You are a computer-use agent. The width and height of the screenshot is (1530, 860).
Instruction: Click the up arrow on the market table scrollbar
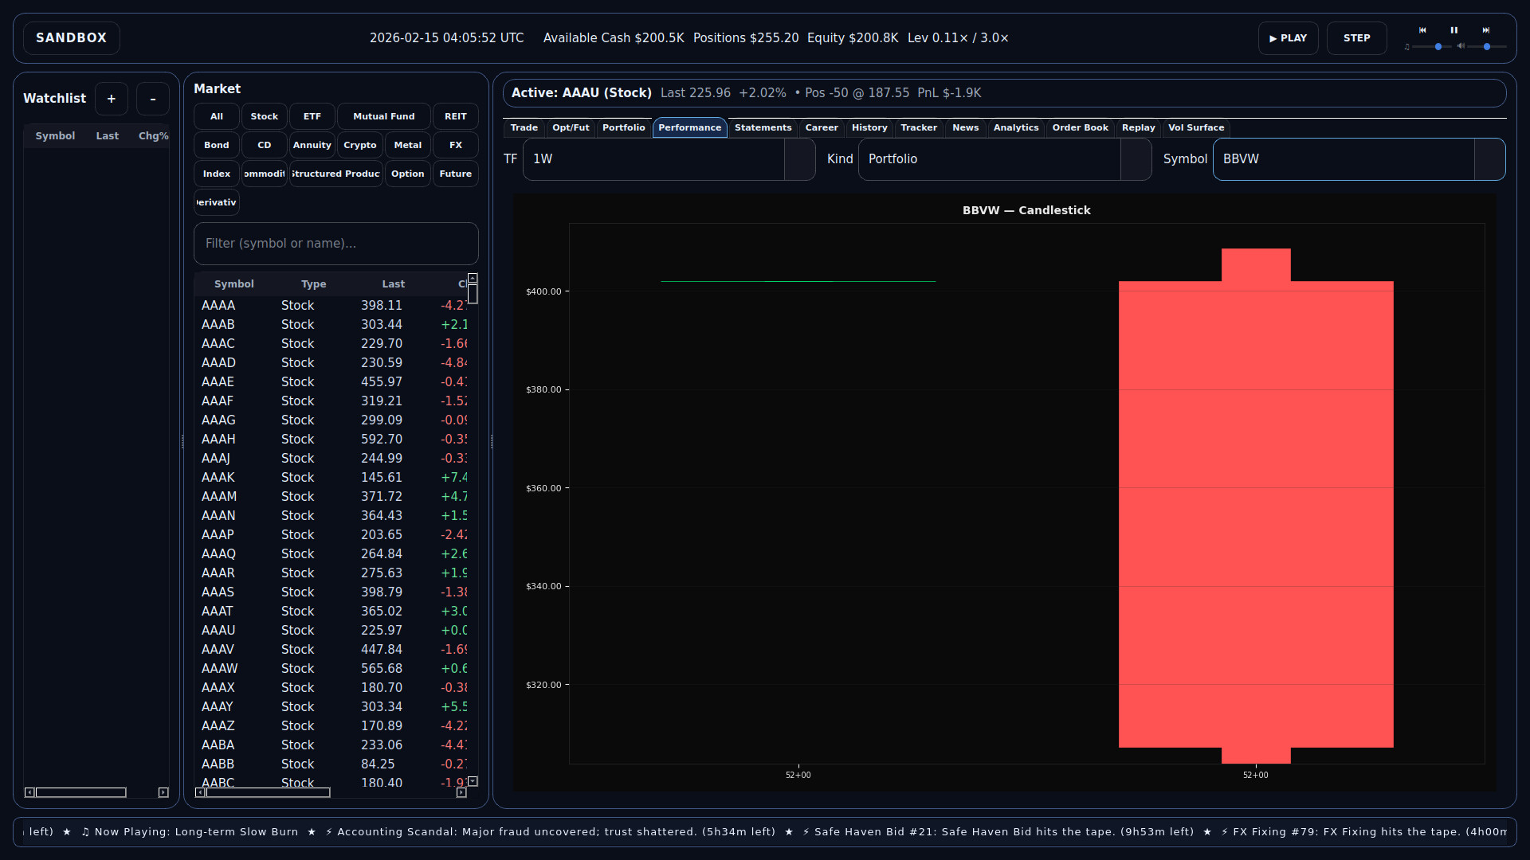click(x=471, y=277)
